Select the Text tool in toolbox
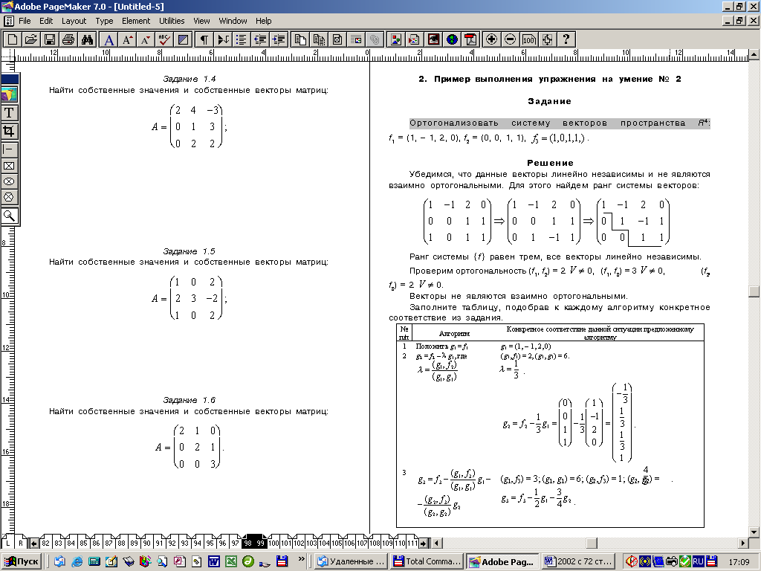The height and width of the screenshot is (571, 761). tap(9, 113)
